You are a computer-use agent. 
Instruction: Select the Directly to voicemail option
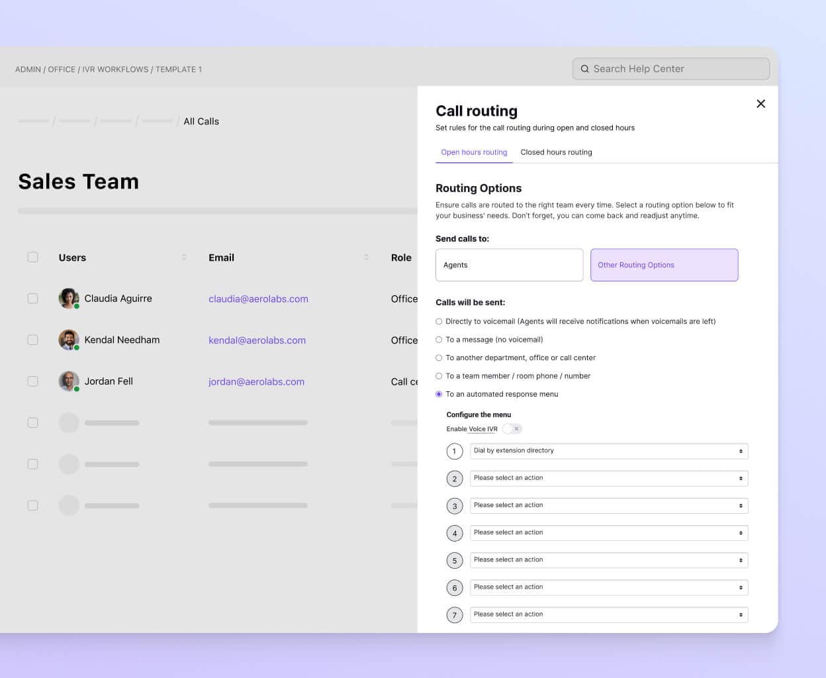coord(439,322)
